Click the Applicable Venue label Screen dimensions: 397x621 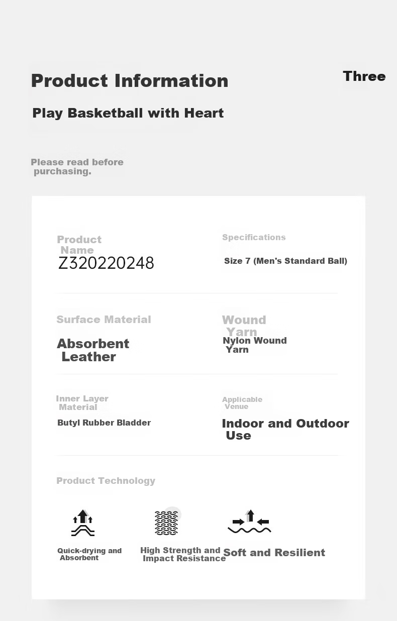(x=242, y=403)
